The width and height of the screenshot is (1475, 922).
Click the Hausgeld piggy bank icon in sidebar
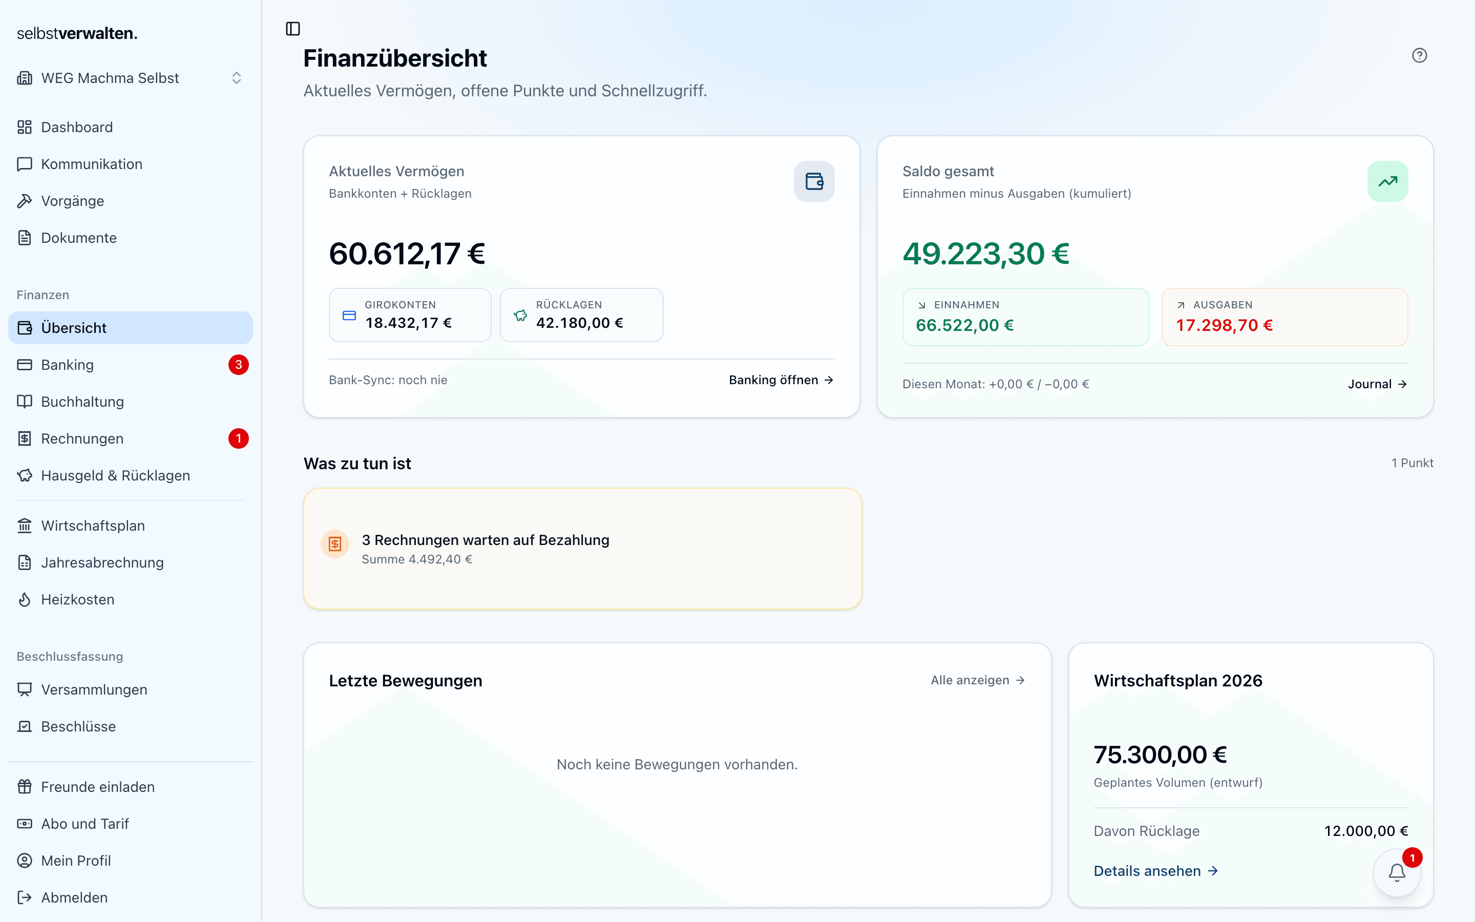[25, 475]
